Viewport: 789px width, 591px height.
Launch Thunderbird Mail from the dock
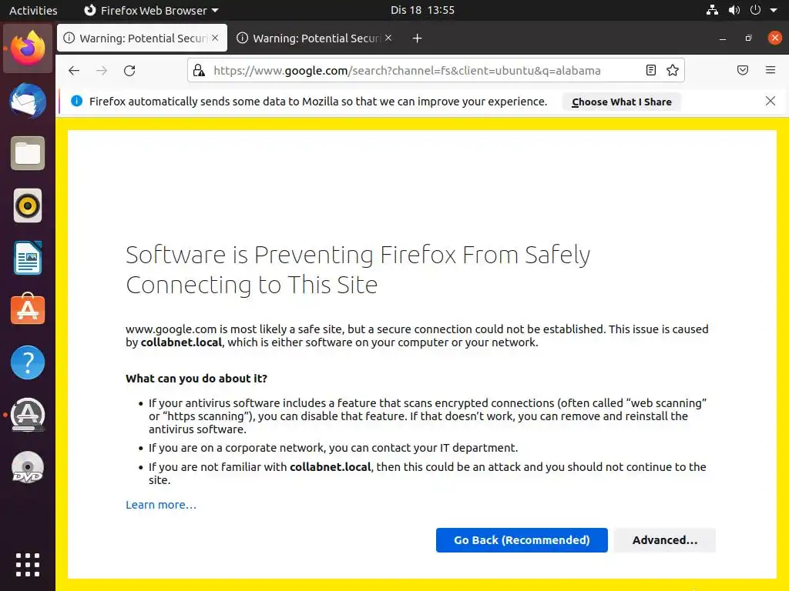tap(28, 102)
